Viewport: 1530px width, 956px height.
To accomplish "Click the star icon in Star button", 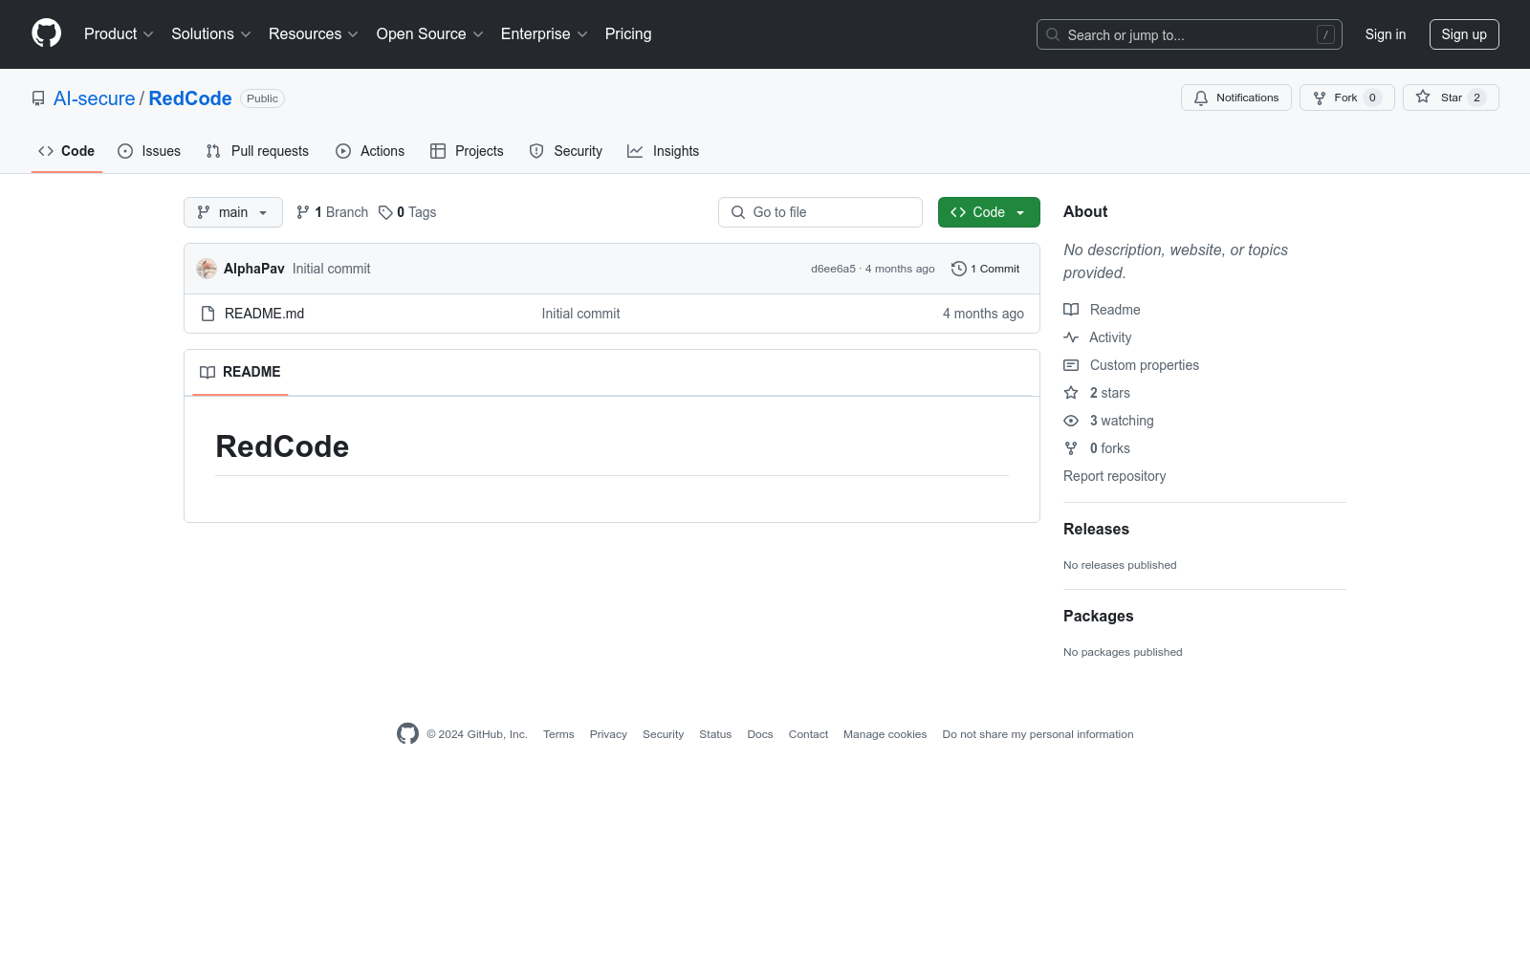I will pos(1423,97).
